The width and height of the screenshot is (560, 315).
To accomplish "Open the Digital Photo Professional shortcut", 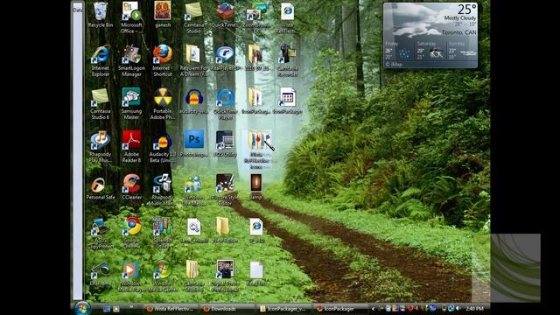I will tap(225, 276).
